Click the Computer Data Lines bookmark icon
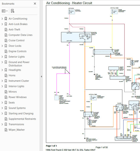140x151 pixels. click(6, 35)
